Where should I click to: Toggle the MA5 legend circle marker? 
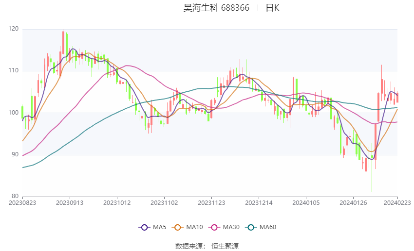(x=145, y=227)
